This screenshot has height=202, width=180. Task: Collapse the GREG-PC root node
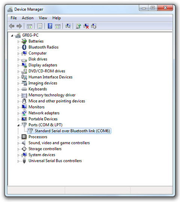[12, 36]
